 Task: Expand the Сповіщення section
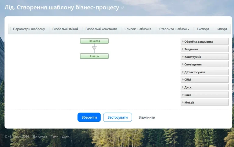[x=205, y=64]
